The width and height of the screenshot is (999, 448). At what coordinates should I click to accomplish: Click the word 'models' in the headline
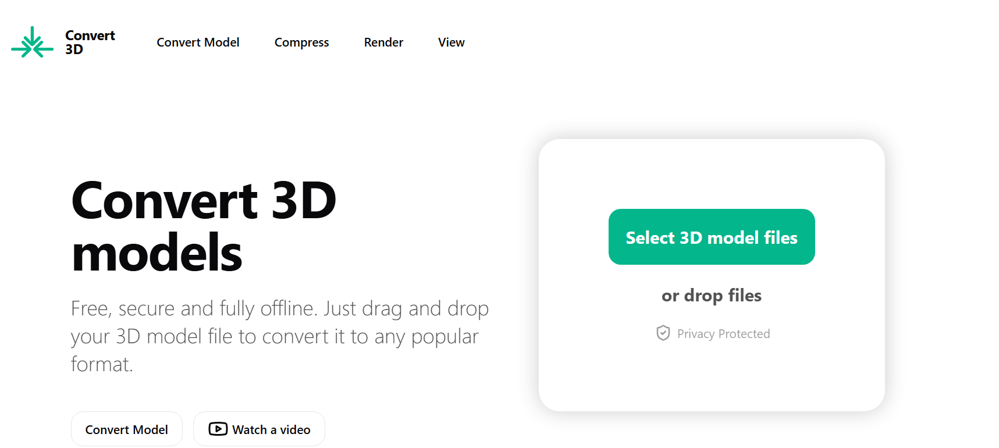[157, 253]
